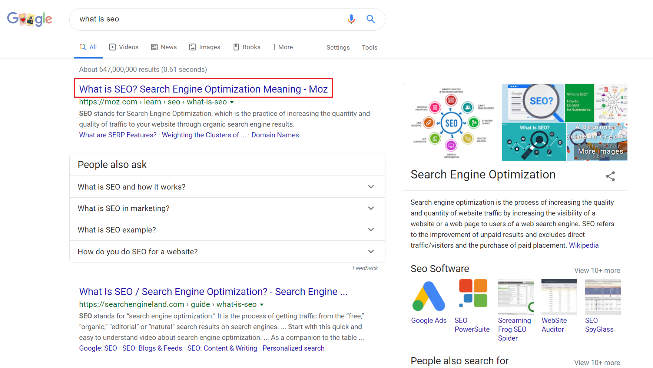Viewport: 653px width, 368px height.
Task: Open the Screaming Frog SEO Spider text link
Action: (514, 329)
